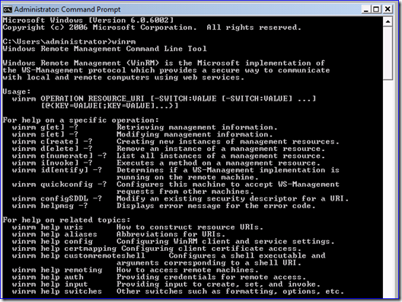Click 'Executes a method on a management resource.'
Image resolution: width=402 pixels, height=302 pixels.
click(219, 163)
